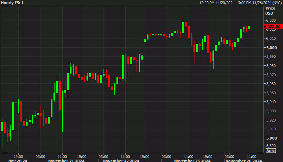The height and width of the screenshot is (162, 283).
Task: Click the 5,980 price axis label
Action: (x=271, y=66)
